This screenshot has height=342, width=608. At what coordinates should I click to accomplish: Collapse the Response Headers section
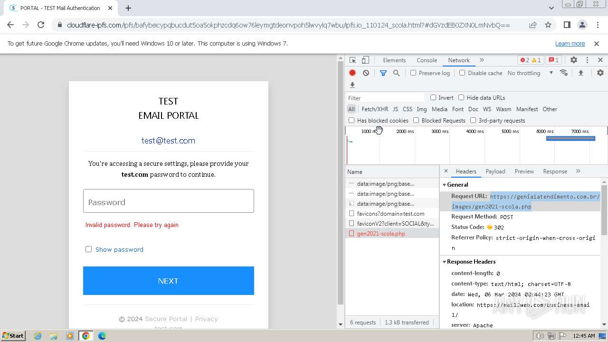pyautogui.click(x=445, y=262)
